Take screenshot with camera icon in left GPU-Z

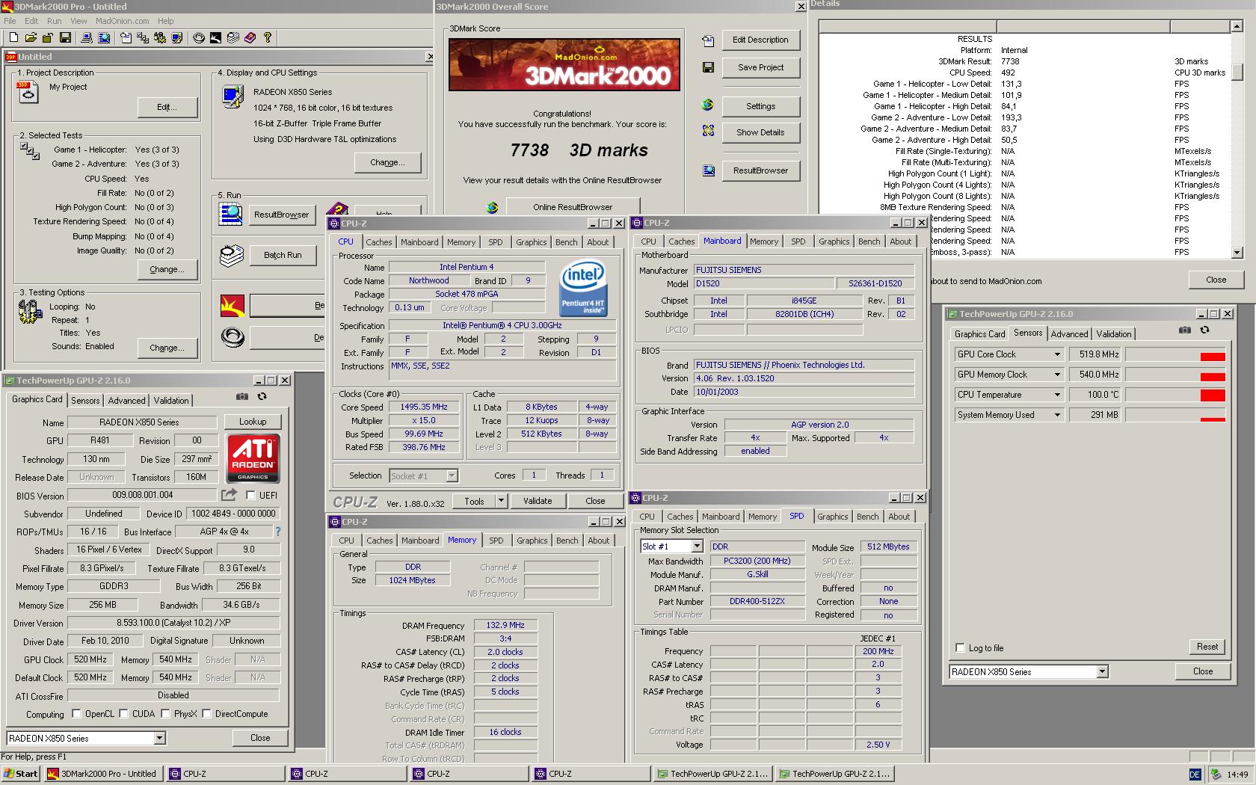tap(241, 397)
